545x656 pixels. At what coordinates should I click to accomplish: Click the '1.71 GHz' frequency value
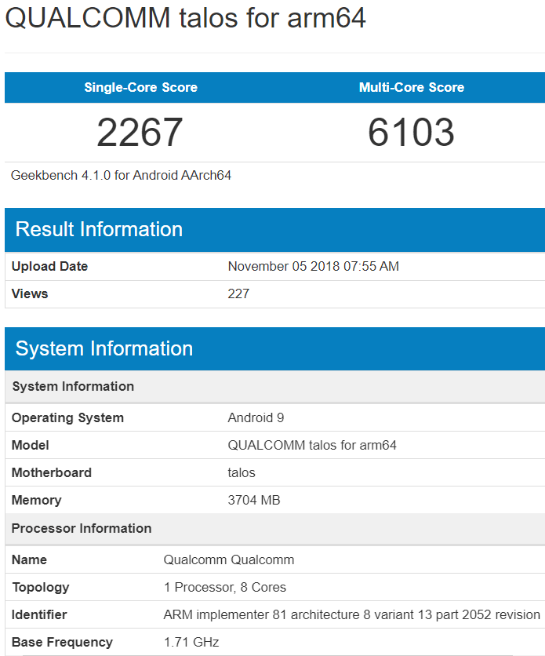click(x=191, y=642)
